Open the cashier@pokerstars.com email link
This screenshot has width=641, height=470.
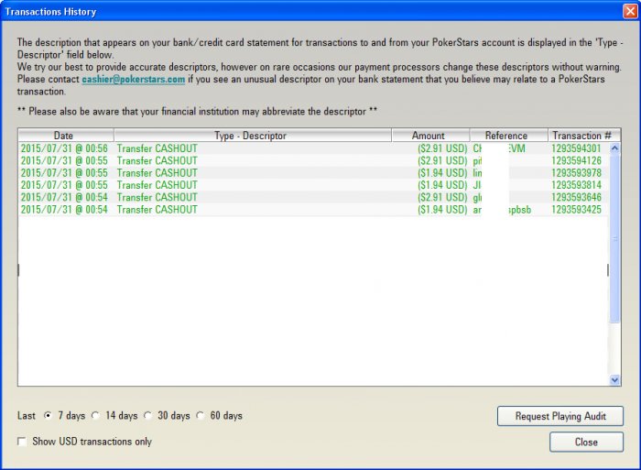pyautogui.click(x=134, y=80)
